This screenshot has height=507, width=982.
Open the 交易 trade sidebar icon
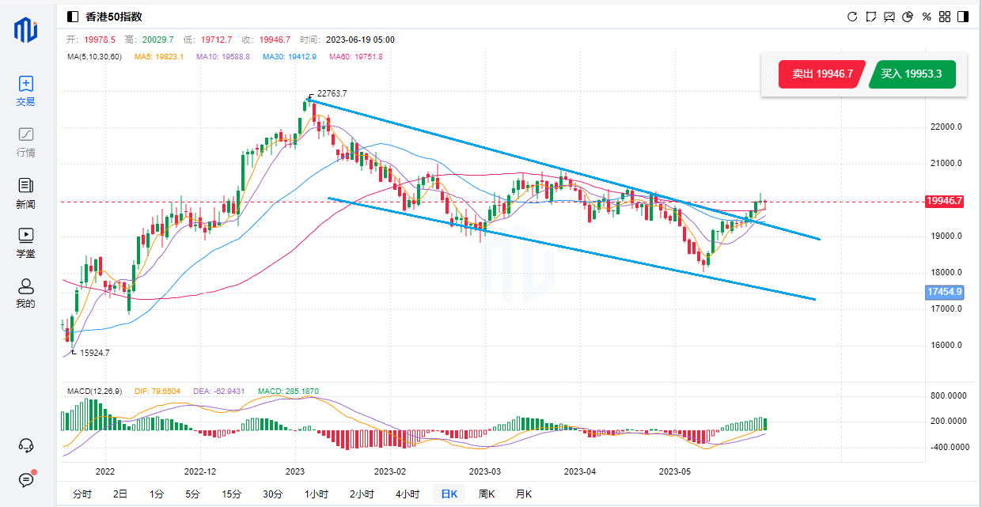pos(25,90)
